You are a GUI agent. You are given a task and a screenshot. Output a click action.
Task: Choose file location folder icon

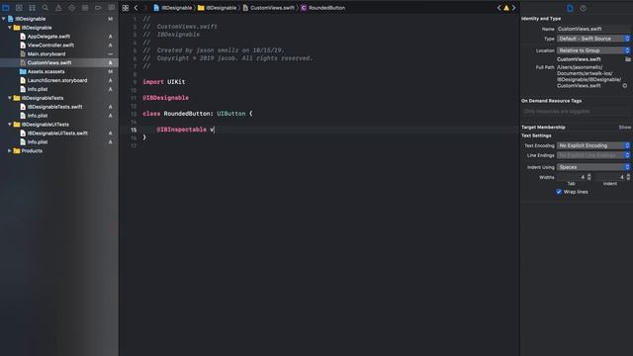click(x=628, y=59)
